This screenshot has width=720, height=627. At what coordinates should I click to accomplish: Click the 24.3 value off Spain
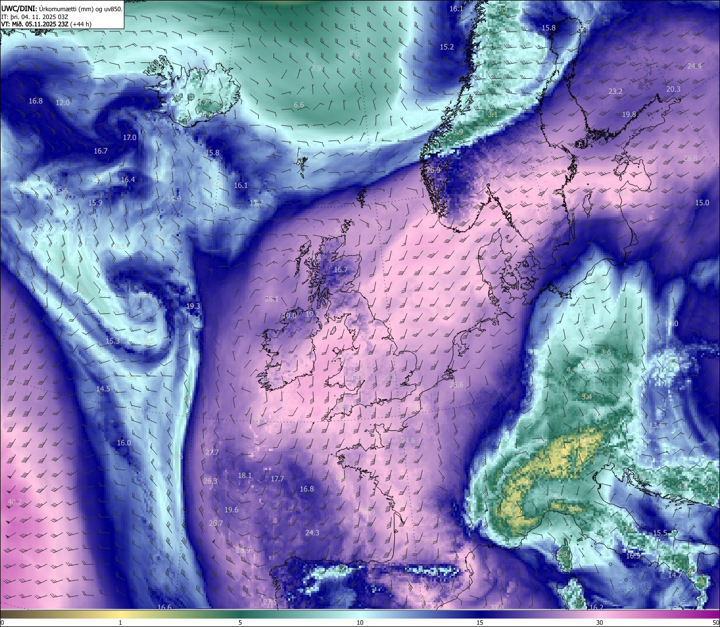tap(312, 533)
